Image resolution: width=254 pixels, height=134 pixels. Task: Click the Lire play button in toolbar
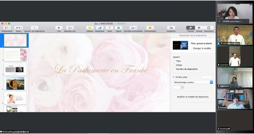click(x=59, y=28)
